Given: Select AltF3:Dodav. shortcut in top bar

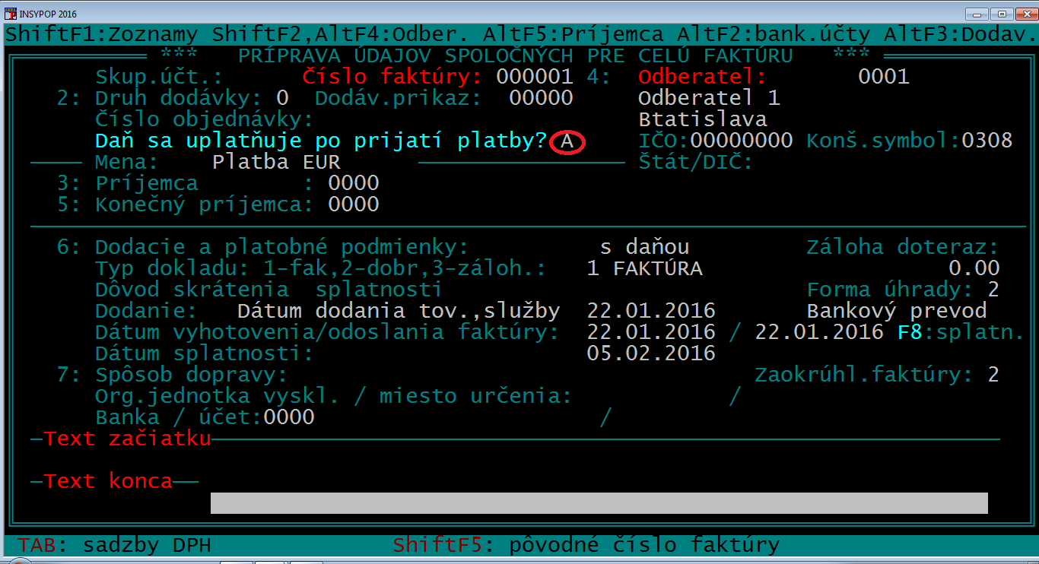Looking at the screenshot, I should pos(960,35).
